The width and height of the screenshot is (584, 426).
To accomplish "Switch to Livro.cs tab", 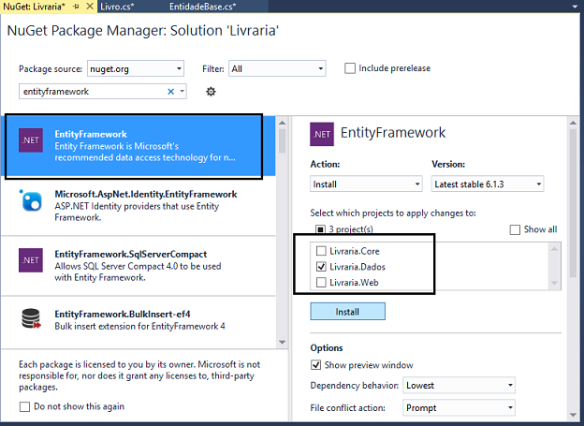I will 117,7.
